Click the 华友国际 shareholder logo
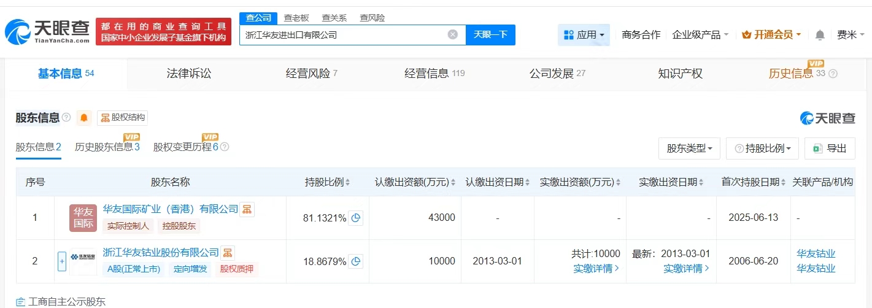The height and width of the screenshot is (308, 872). (x=83, y=218)
